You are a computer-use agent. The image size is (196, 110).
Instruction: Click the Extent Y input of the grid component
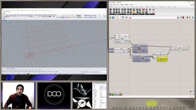(118, 42)
